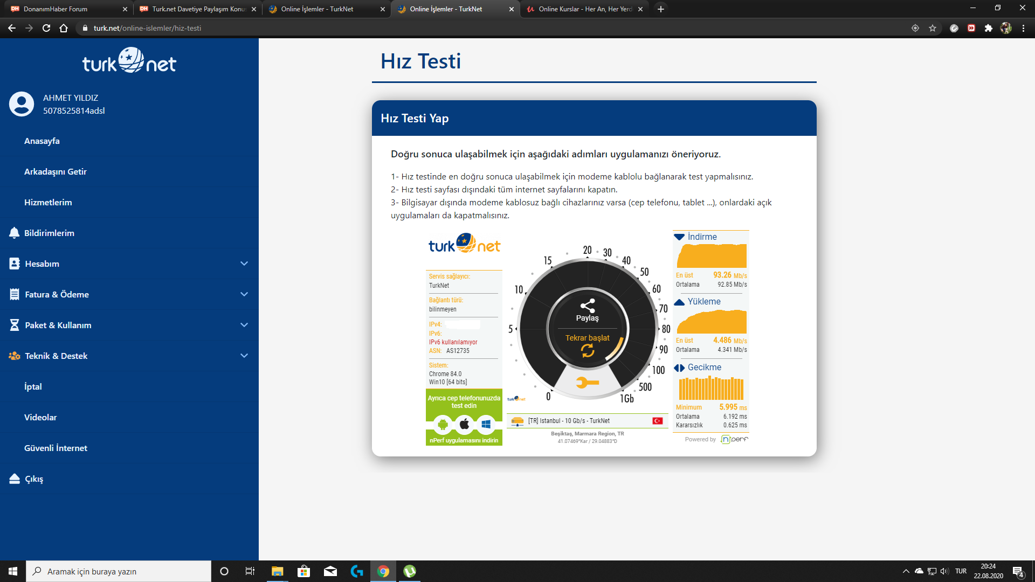Open Chrome from Windows taskbar
Screen dimensions: 1035x582
point(383,571)
